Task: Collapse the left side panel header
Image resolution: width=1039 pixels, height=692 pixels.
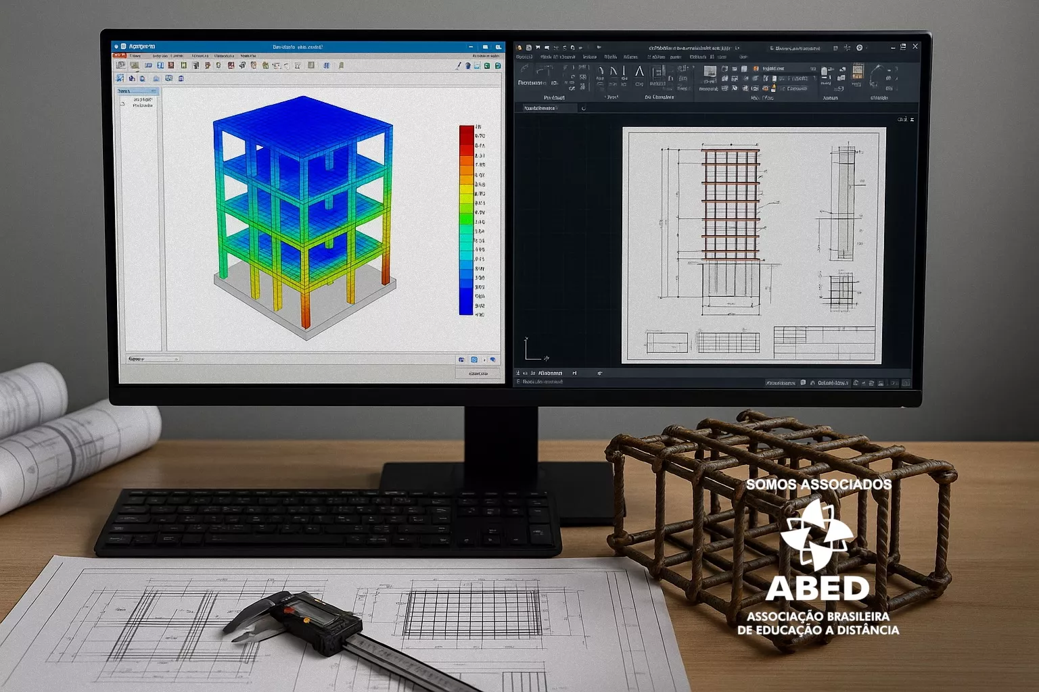Action: [154, 91]
